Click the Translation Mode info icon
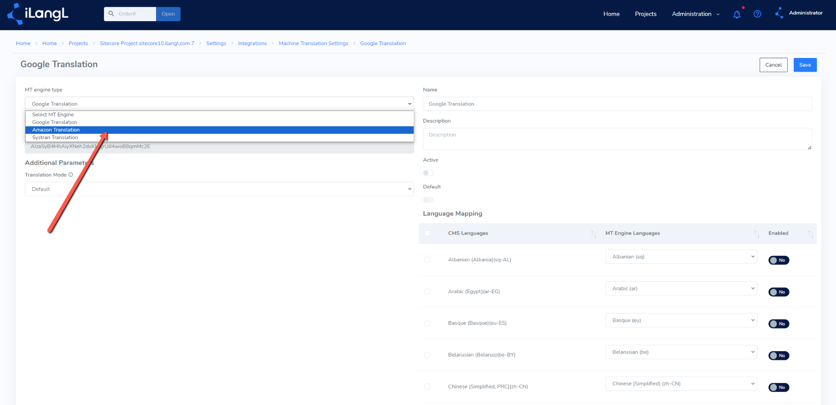The image size is (836, 405). coord(71,175)
